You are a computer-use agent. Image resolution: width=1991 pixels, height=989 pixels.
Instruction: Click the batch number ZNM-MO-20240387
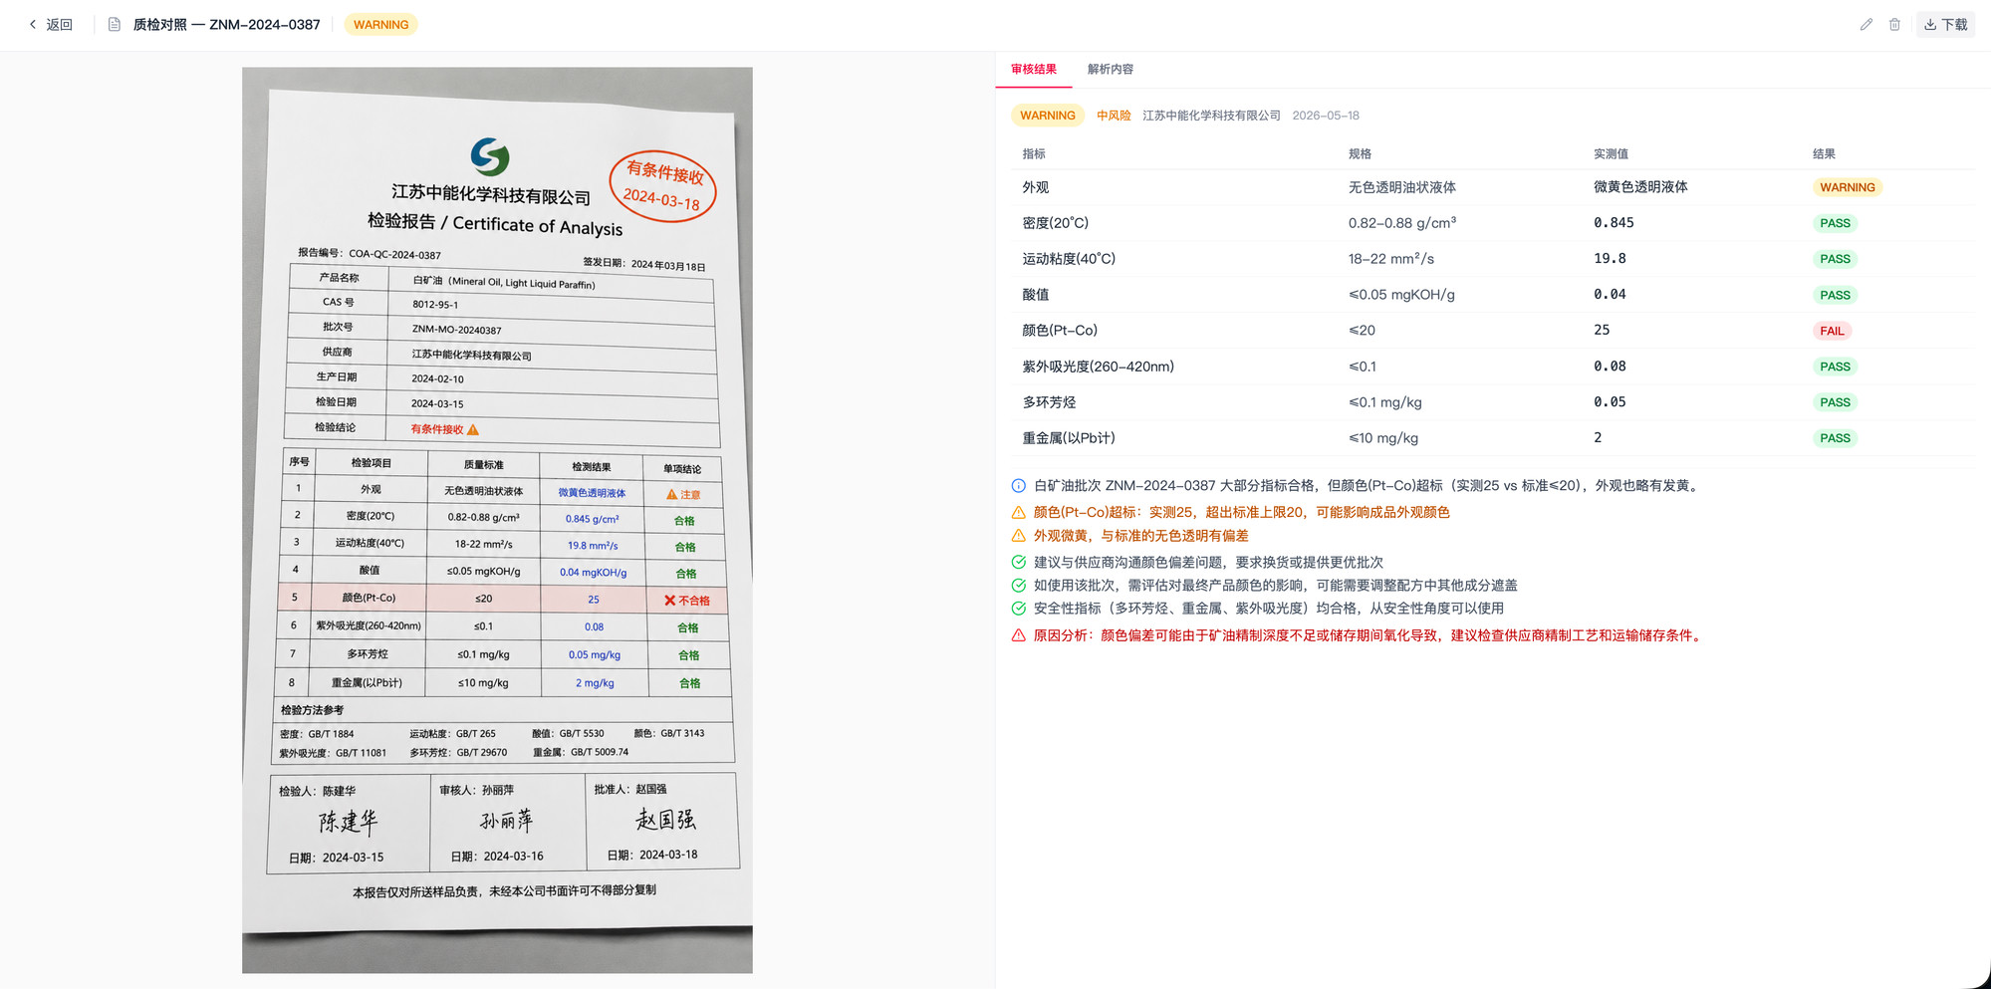[457, 330]
